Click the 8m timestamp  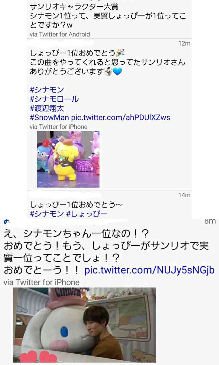pos(210,221)
